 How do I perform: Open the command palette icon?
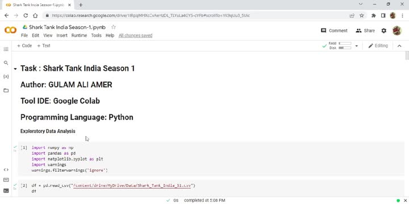pyautogui.click(x=6, y=180)
